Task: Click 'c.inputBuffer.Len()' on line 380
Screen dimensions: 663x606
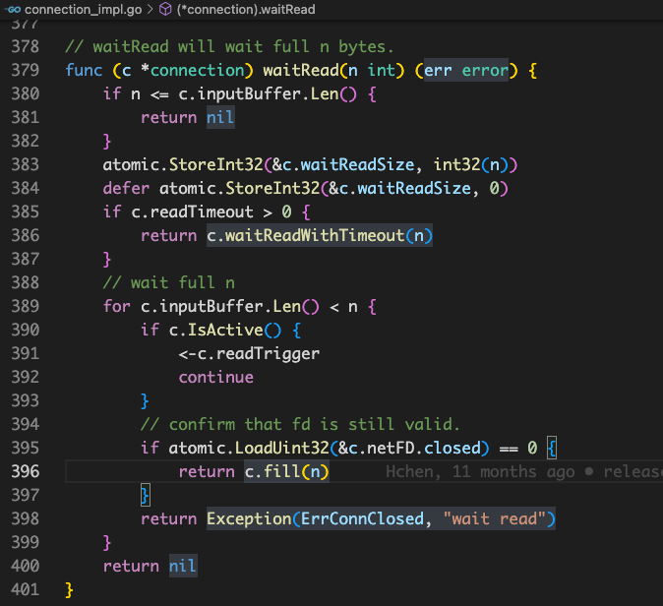Action: [x=268, y=93]
